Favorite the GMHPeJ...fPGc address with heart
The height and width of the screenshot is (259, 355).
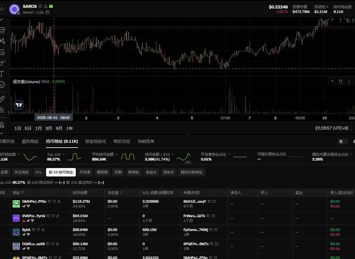pyautogui.click(x=54, y=201)
